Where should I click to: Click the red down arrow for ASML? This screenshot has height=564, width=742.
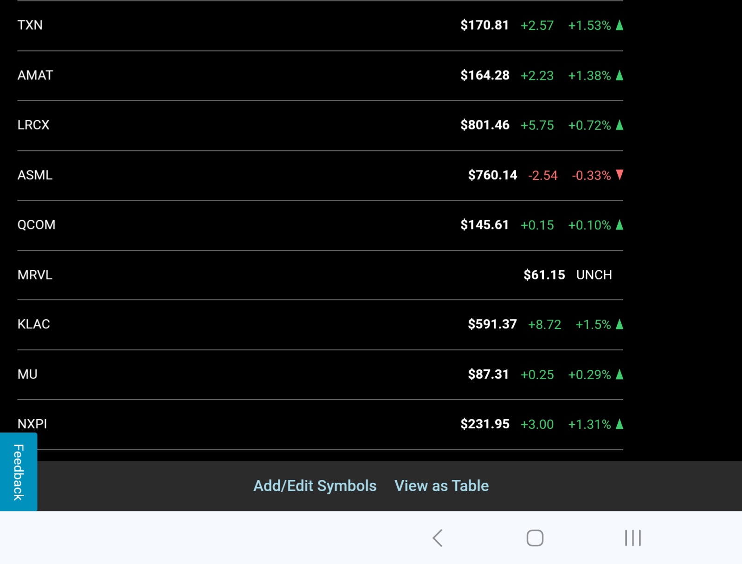pyautogui.click(x=619, y=175)
